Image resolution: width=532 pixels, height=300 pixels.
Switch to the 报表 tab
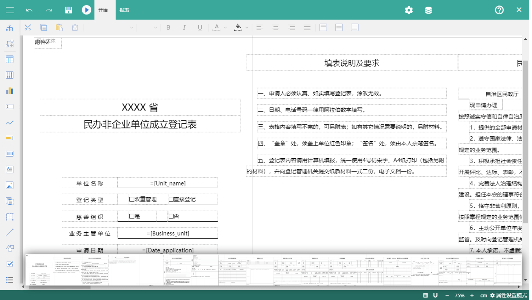(124, 10)
